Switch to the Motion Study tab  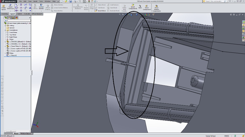click(x=25, y=134)
